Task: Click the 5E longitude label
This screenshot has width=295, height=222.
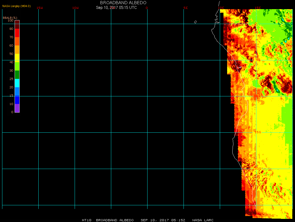Action: [186, 8]
